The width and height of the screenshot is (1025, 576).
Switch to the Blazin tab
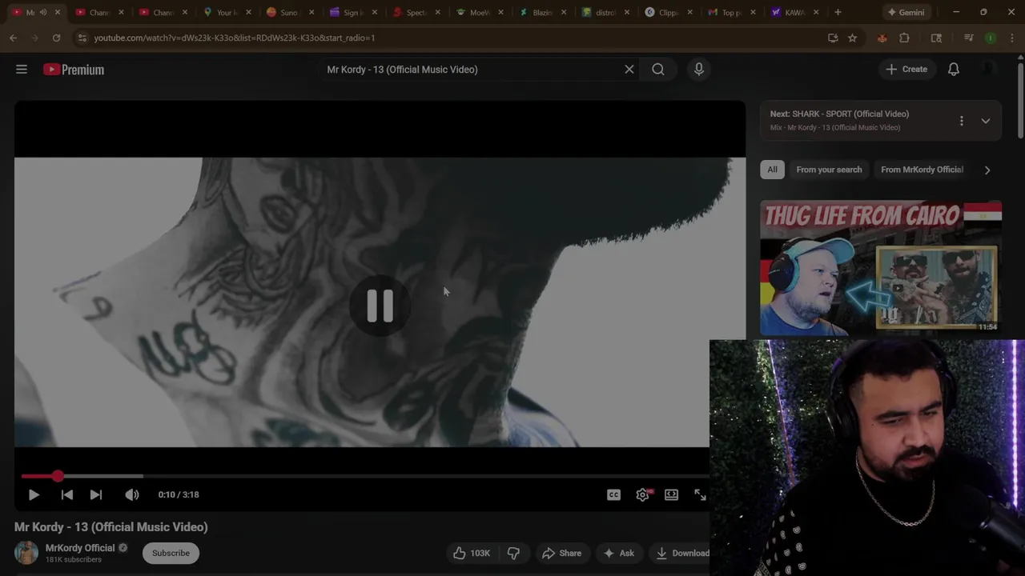[x=541, y=12]
